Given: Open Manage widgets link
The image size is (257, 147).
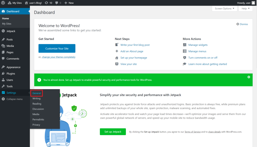Looking at the screenshot, I should pyautogui.click(x=198, y=45).
